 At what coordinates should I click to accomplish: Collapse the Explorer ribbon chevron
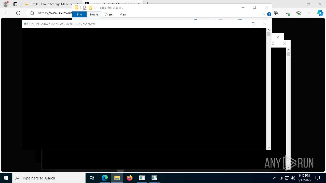pyautogui.click(x=264, y=14)
